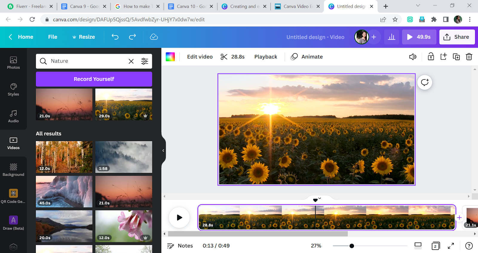
Task: Bookmark this page with star icon
Action: [x=395, y=19]
